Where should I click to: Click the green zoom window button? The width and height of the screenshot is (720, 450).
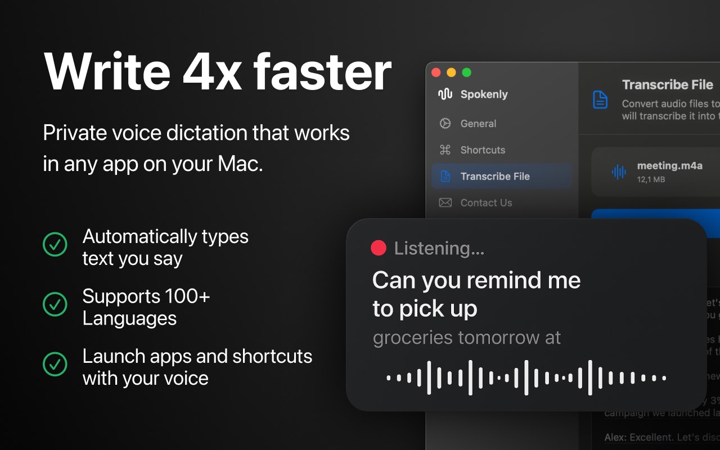pyautogui.click(x=466, y=73)
